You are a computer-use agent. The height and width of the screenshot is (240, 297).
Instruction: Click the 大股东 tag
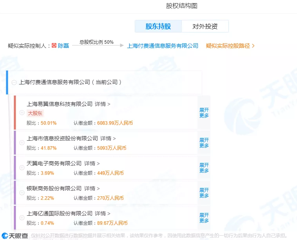tap(35, 113)
